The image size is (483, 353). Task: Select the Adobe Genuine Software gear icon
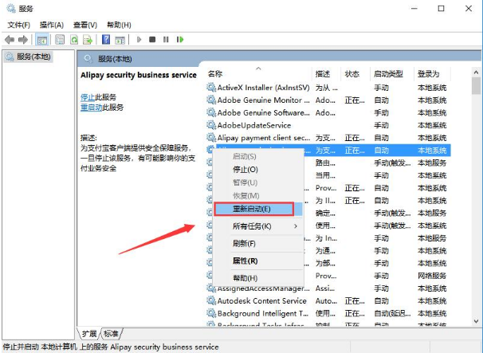click(211, 112)
